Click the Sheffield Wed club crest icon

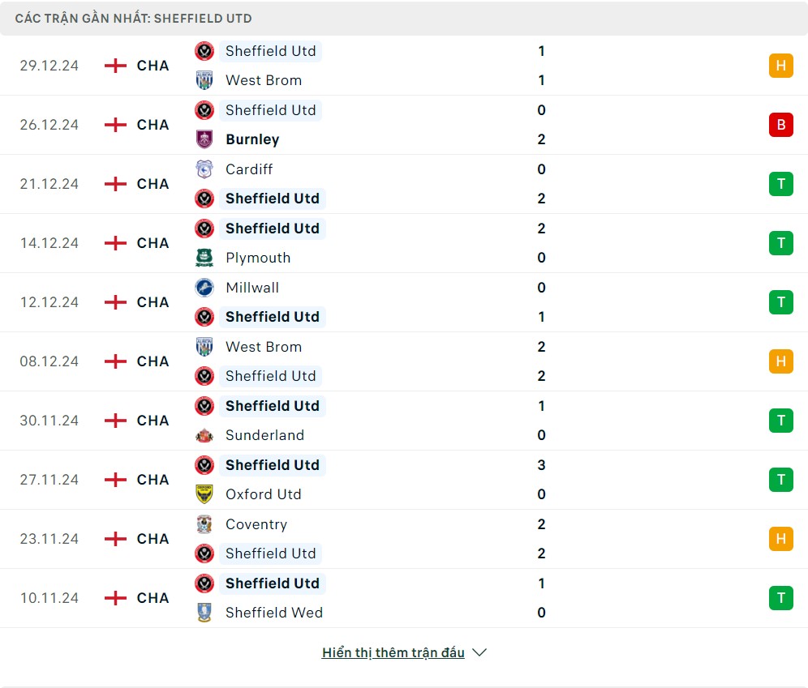coord(204,613)
